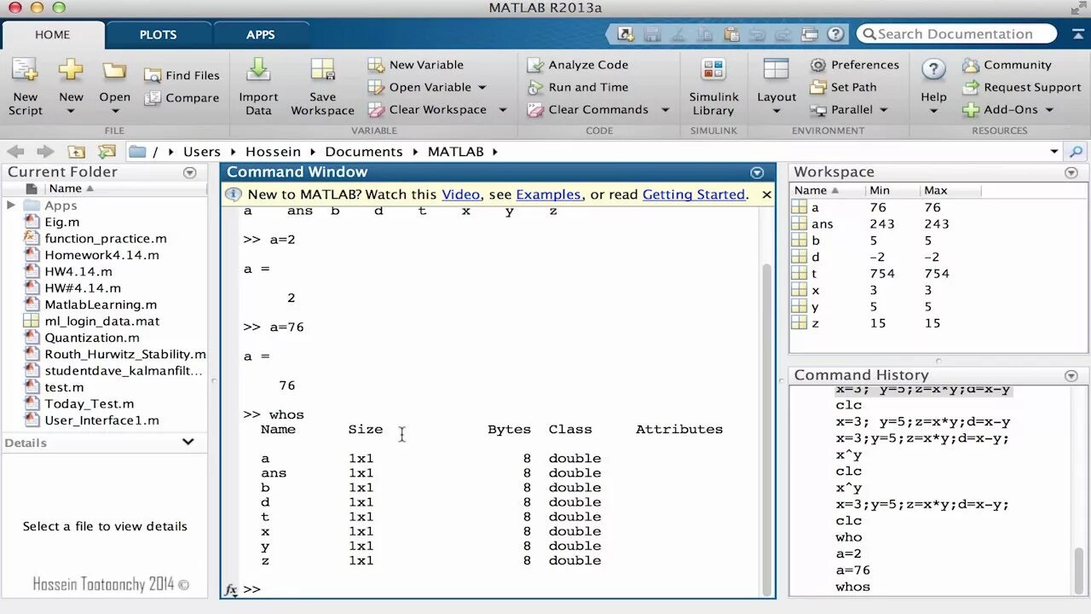
Task: Click the back navigation arrow
Action: click(x=15, y=152)
